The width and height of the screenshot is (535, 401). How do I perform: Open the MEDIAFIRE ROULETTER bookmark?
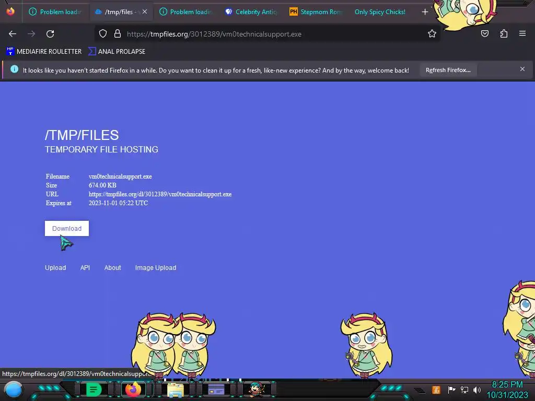click(x=44, y=52)
